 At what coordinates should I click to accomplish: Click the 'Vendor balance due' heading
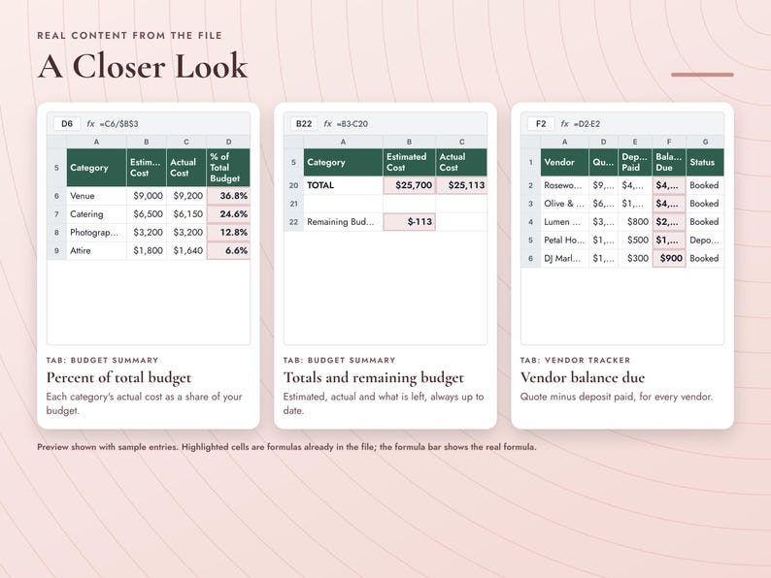tap(583, 377)
